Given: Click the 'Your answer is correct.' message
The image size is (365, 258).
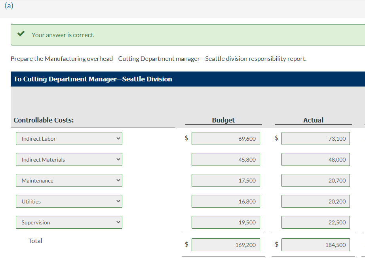Looking at the screenshot, I should pyautogui.click(x=63, y=35).
